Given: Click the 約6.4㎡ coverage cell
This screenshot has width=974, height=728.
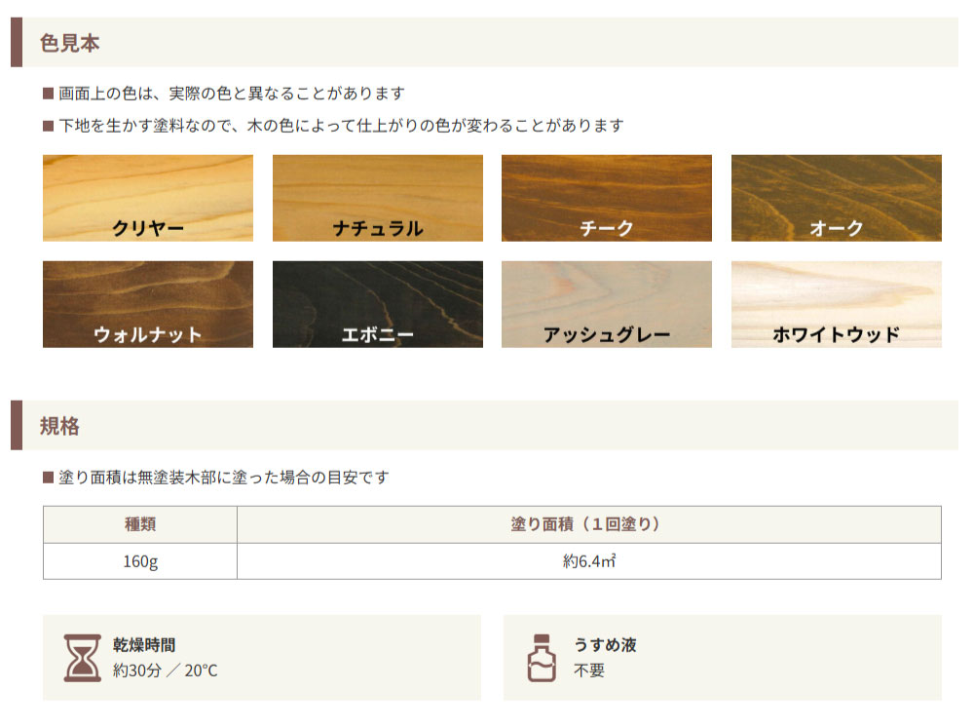Looking at the screenshot, I should [x=588, y=561].
